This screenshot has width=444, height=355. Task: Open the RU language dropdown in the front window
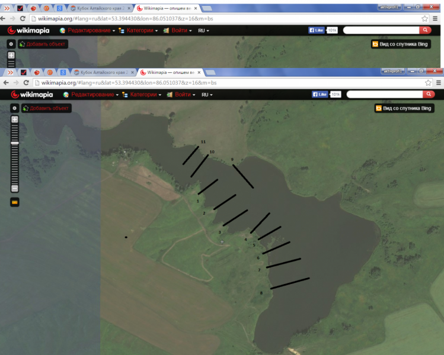coord(206,95)
